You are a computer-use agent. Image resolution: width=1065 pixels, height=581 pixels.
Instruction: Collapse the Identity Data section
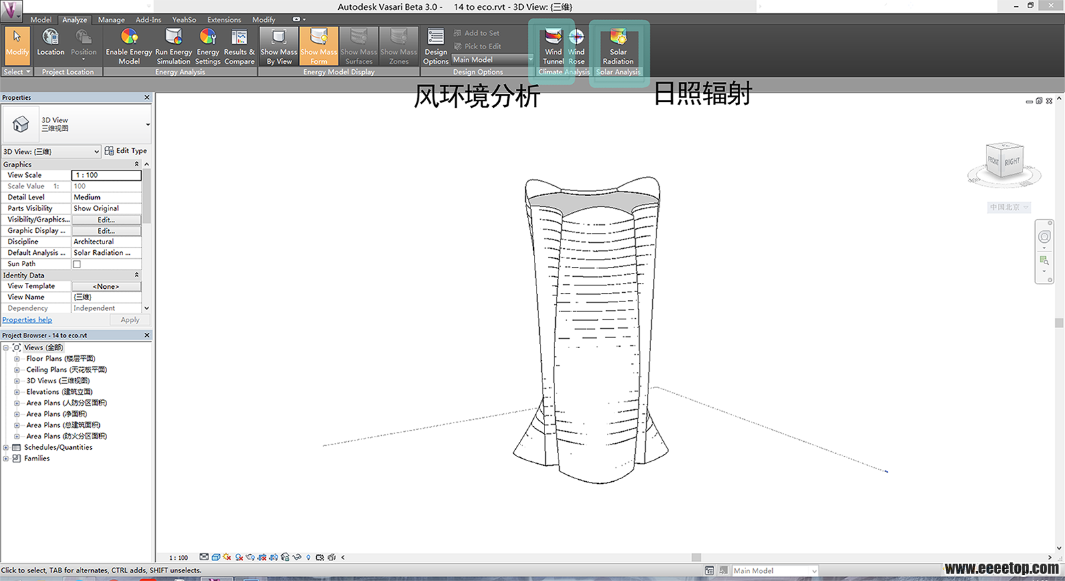136,275
